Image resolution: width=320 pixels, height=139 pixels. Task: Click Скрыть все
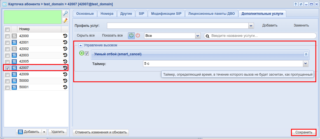(x=86, y=35)
